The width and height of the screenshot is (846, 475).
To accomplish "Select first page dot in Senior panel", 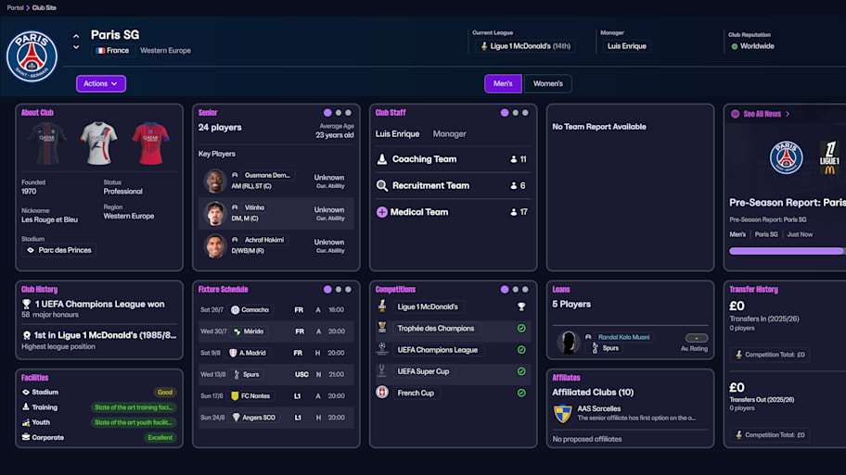I will pos(327,113).
